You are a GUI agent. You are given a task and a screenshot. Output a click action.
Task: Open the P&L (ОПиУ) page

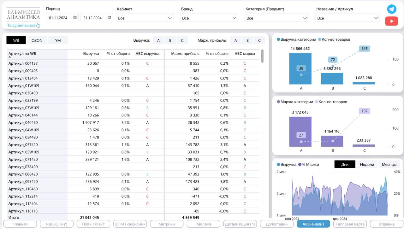tap(57, 224)
